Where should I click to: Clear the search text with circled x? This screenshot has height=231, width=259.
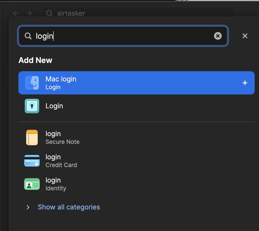[x=218, y=36]
